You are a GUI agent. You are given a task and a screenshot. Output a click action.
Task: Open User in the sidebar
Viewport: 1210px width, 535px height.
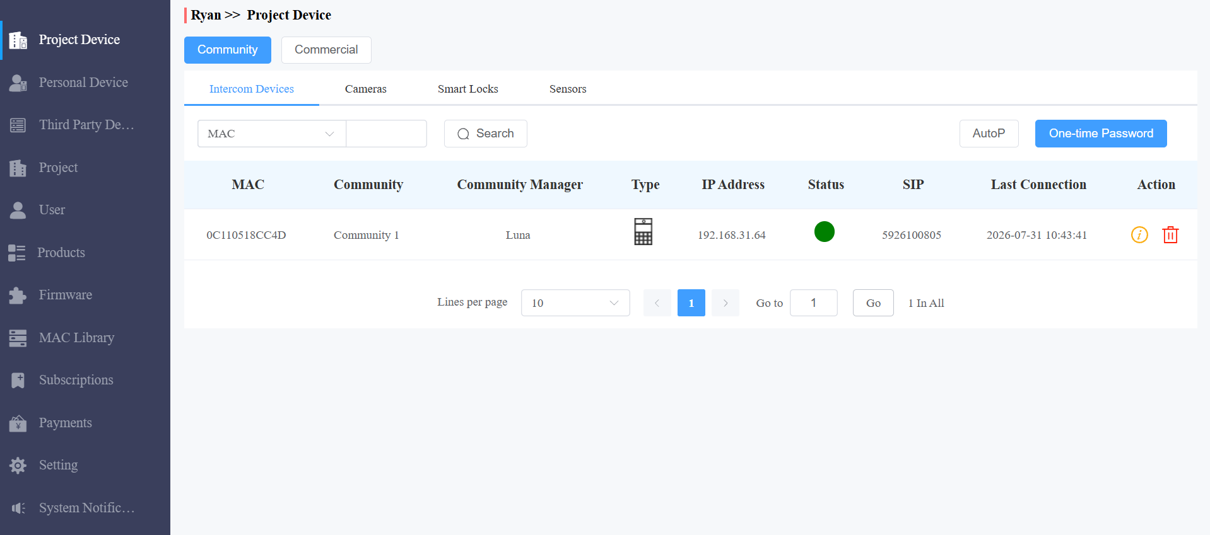(x=85, y=210)
